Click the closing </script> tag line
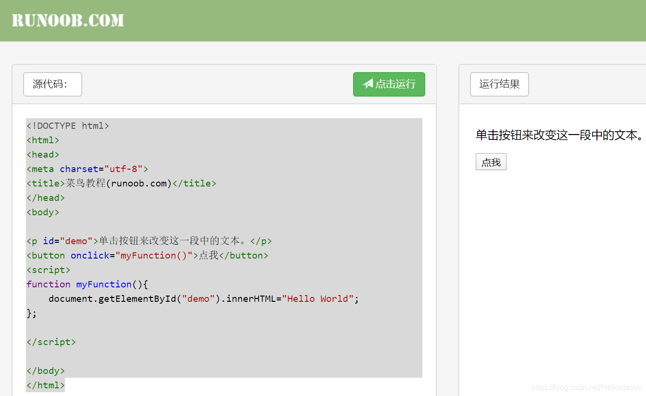Screen dimensions: 646x396 (51, 342)
